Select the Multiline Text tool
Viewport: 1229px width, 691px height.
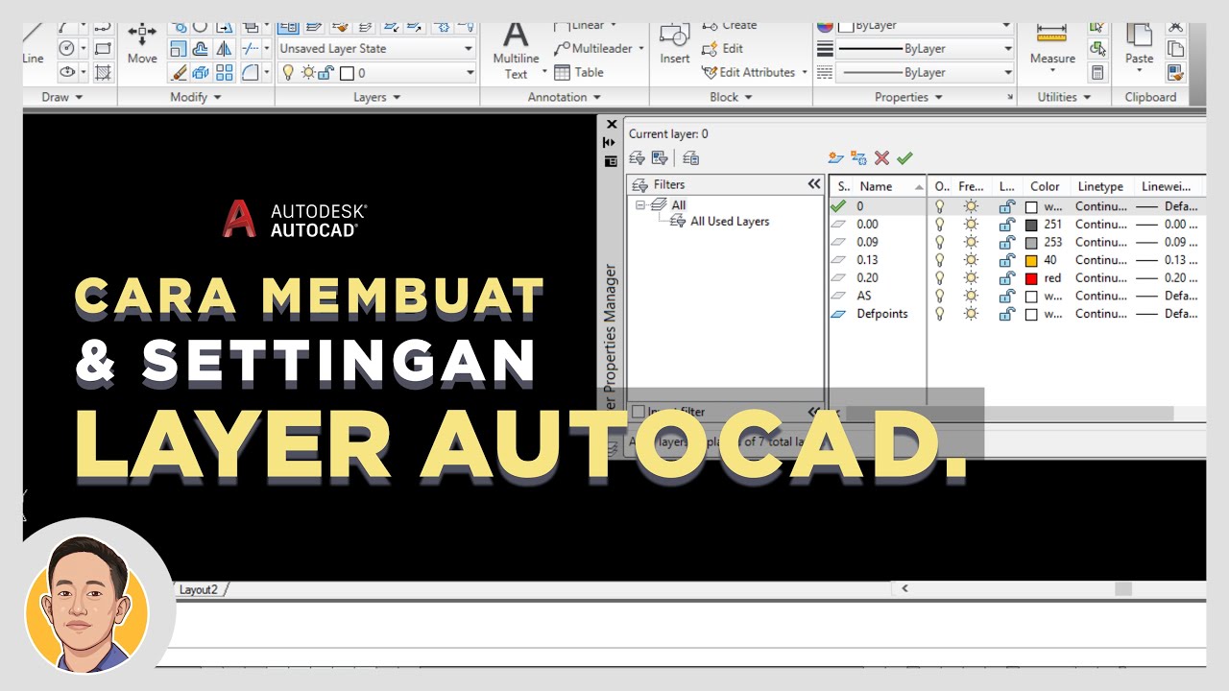(517, 50)
